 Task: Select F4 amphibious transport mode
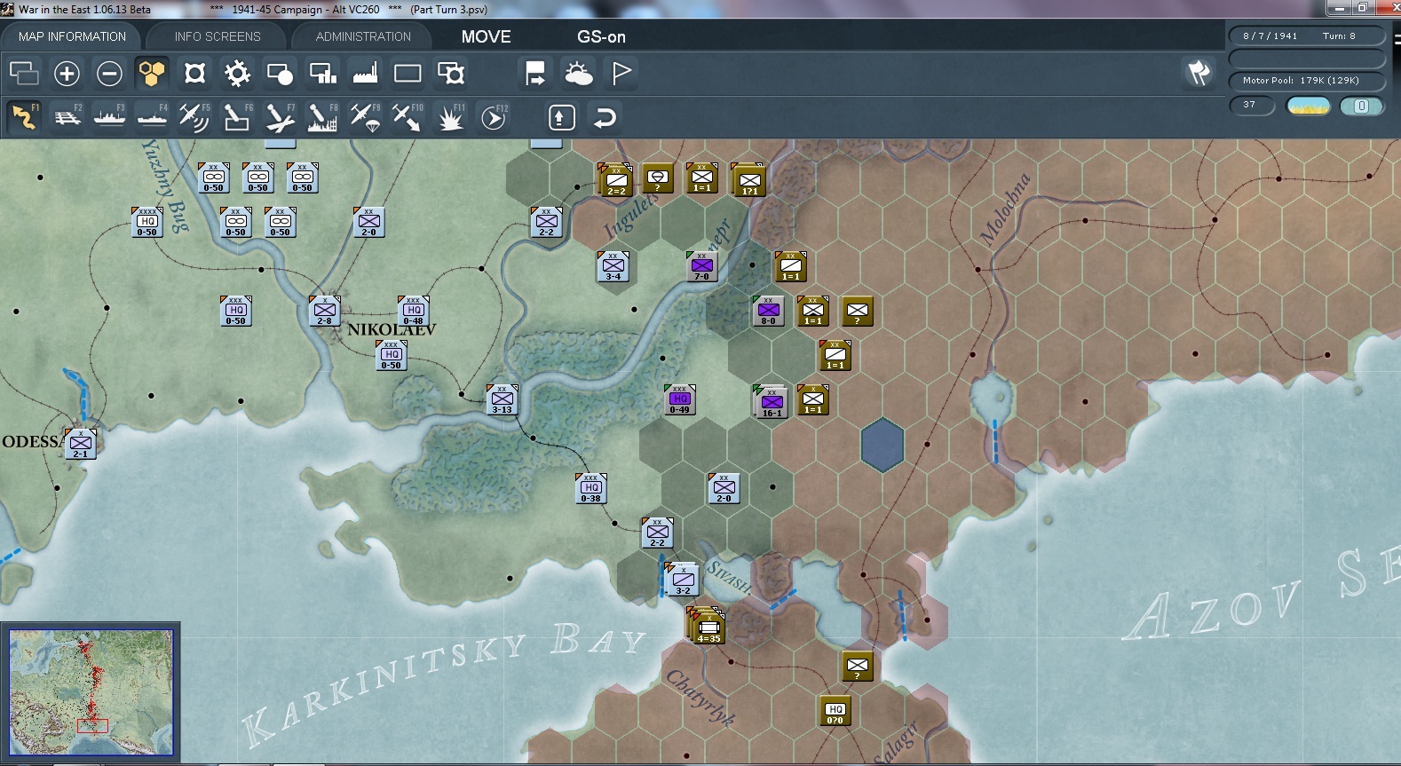pyautogui.click(x=152, y=117)
